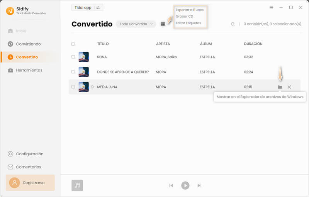Screen dimensions: 309x197
Task: Skip to previous track
Action: tap(171, 185)
